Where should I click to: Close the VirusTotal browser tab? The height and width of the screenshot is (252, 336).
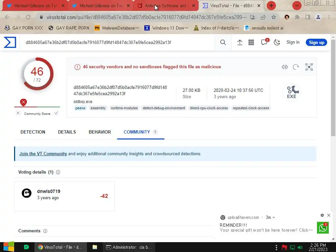coord(259,6)
